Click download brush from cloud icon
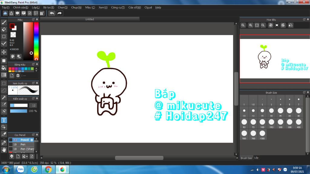Image resolution: width=310 pixels, height=174 pixels. point(12,156)
